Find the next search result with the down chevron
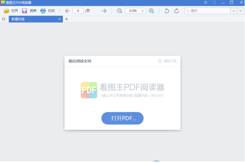The height and width of the screenshot is (163, 245). coord(240,11)
